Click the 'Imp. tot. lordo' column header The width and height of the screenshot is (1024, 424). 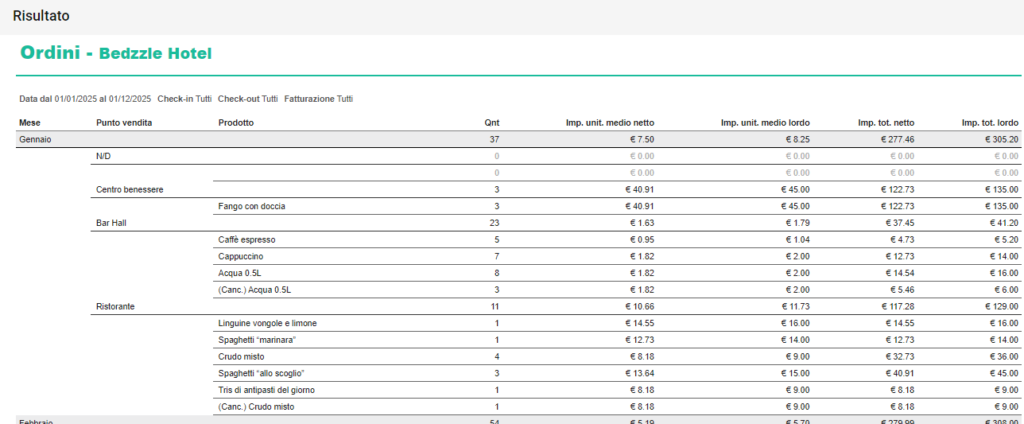coord(990,123)
